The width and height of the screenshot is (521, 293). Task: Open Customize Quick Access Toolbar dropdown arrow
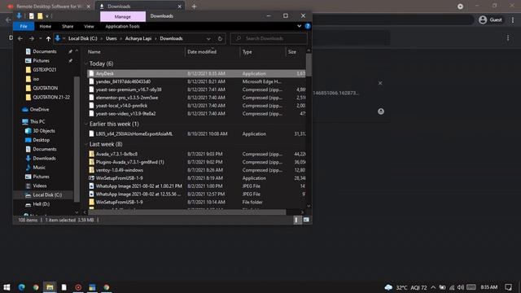tap(47, 16)
